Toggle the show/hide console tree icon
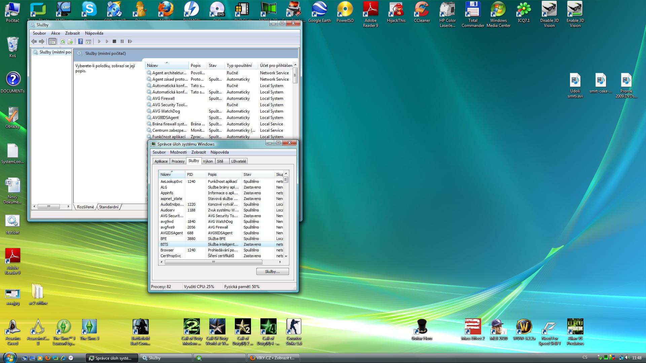646x363 pixels. [52, 41]
